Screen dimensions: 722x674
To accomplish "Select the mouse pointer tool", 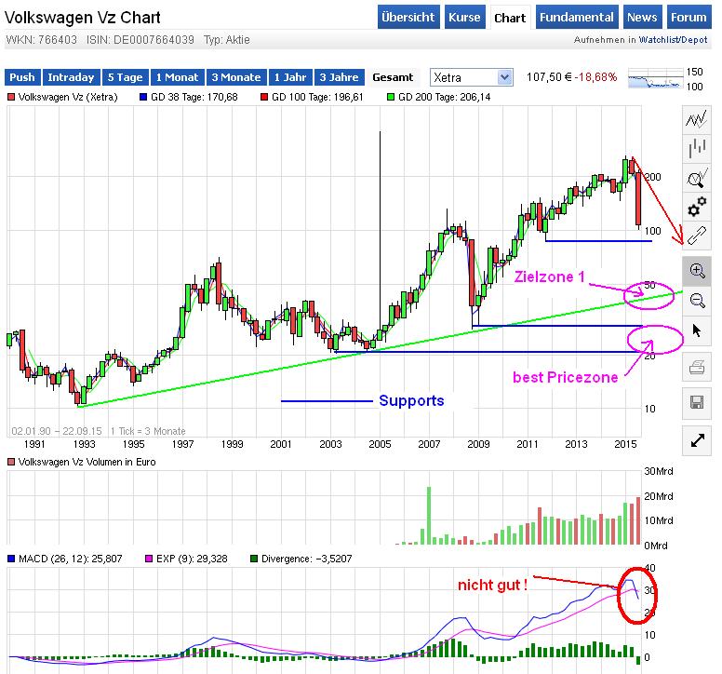I will 697,330.
